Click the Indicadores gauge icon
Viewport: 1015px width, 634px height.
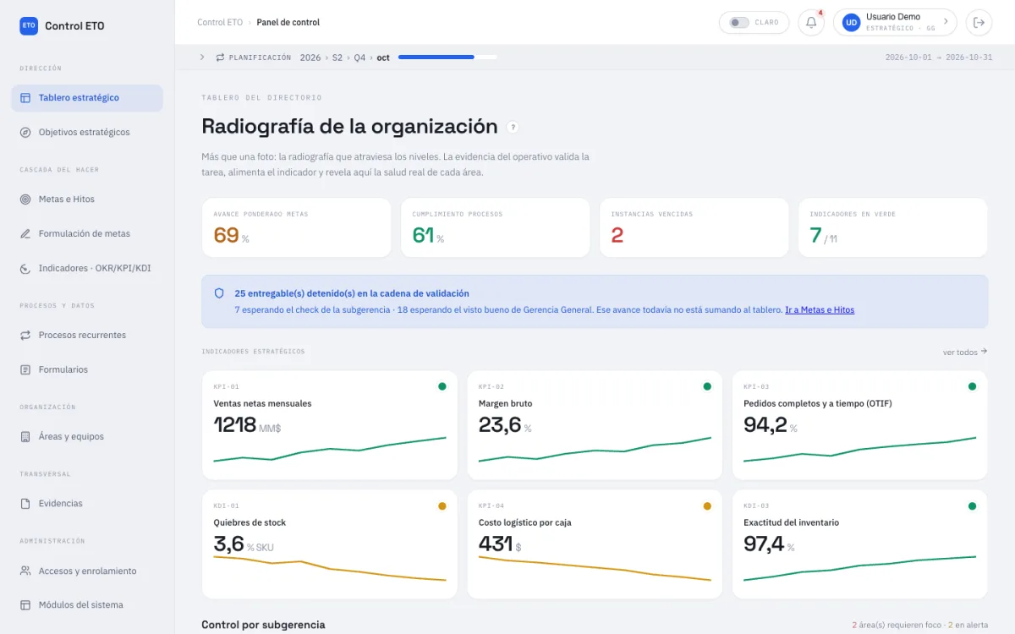tap(25, 269)
